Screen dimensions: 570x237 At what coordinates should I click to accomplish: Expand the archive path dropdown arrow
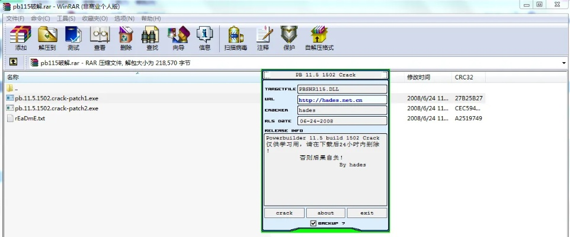[x=563, y=63]
